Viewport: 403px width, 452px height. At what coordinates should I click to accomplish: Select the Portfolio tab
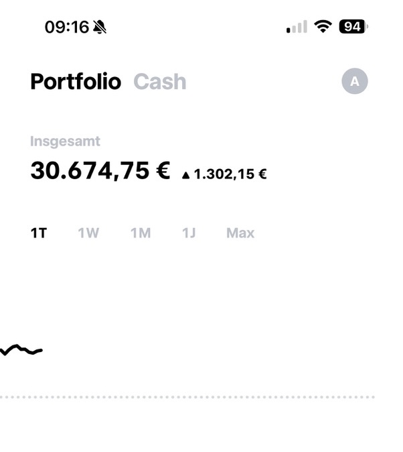tap(76, 82)
